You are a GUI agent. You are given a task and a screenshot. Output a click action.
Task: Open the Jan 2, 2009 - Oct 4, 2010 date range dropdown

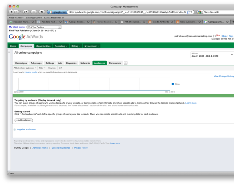click(x=212, y=55)
